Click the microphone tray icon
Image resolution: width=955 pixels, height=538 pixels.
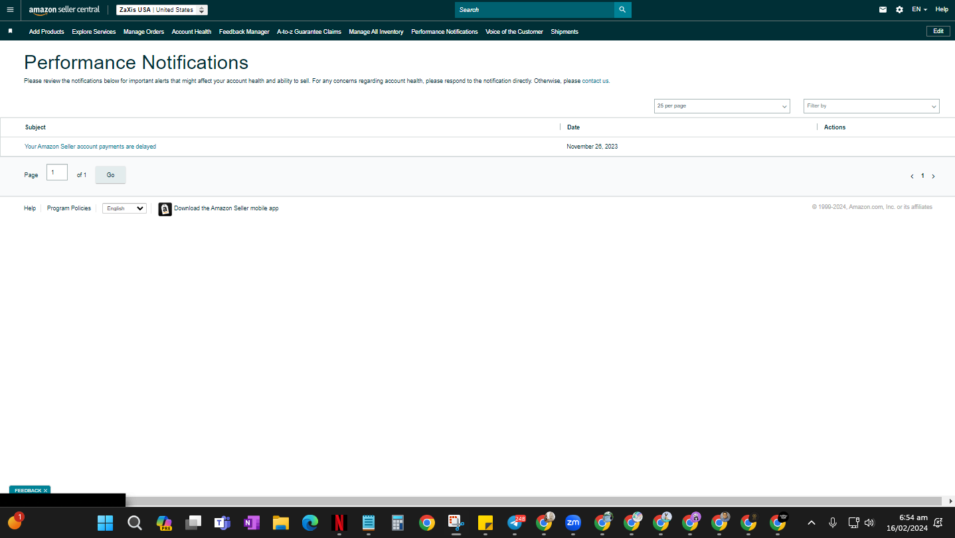coord(833,523)
